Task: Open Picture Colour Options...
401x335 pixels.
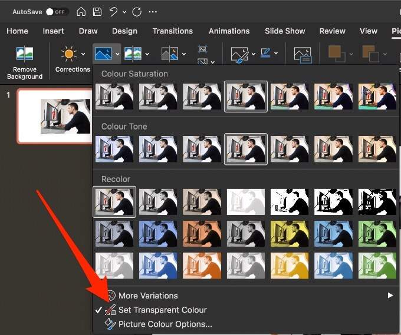Action: [x=245, y=324]
